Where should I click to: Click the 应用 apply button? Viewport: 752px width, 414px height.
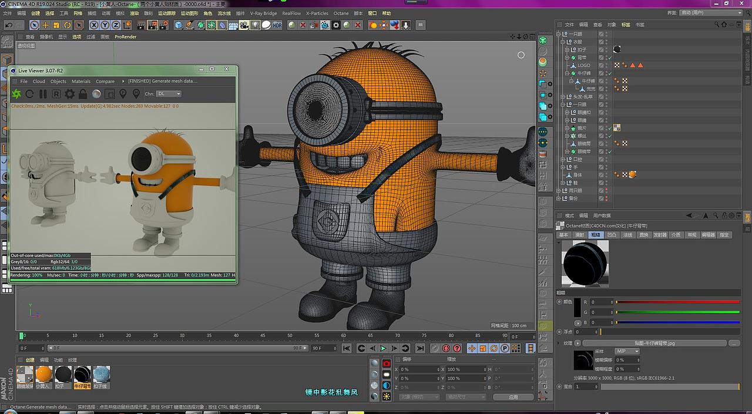[513, 397]
